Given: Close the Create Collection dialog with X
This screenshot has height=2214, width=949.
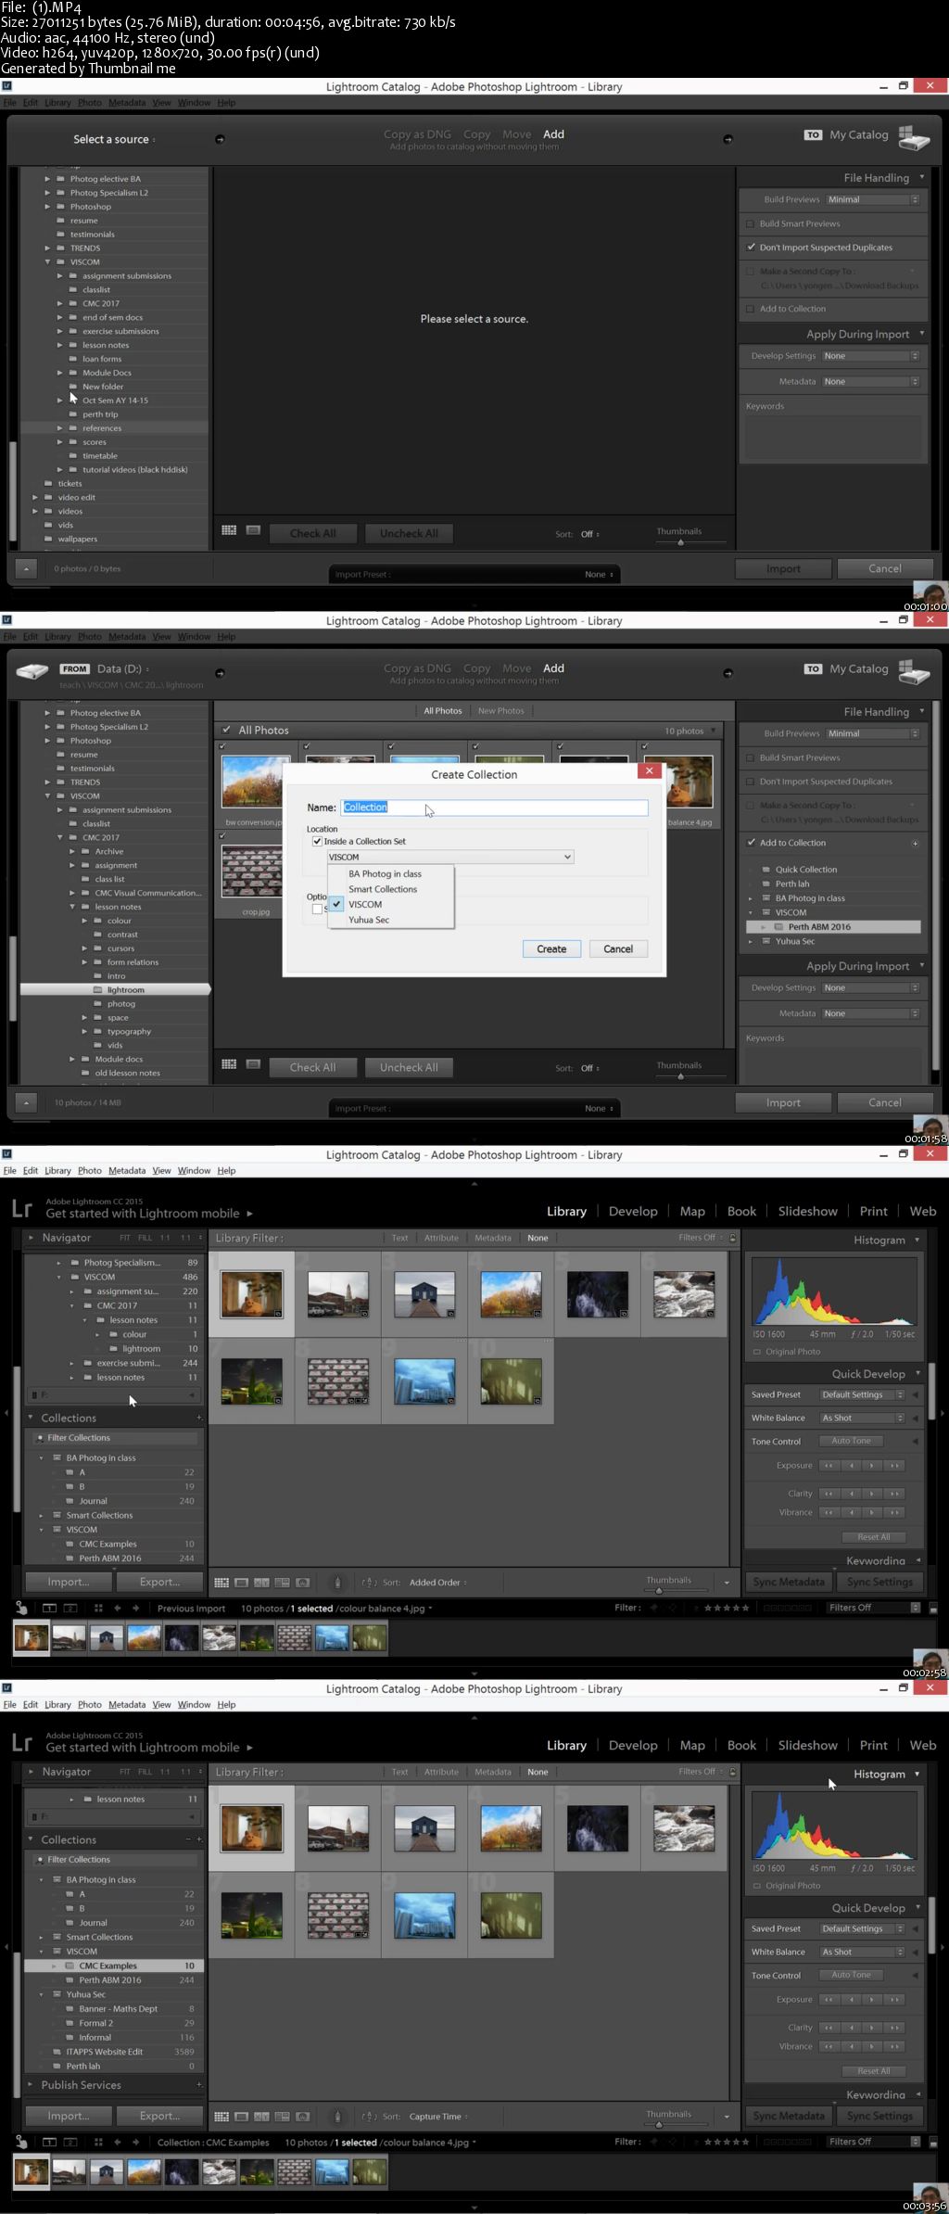Looking at the screenshot, I should pyautogui.click(x=650, y=770).
